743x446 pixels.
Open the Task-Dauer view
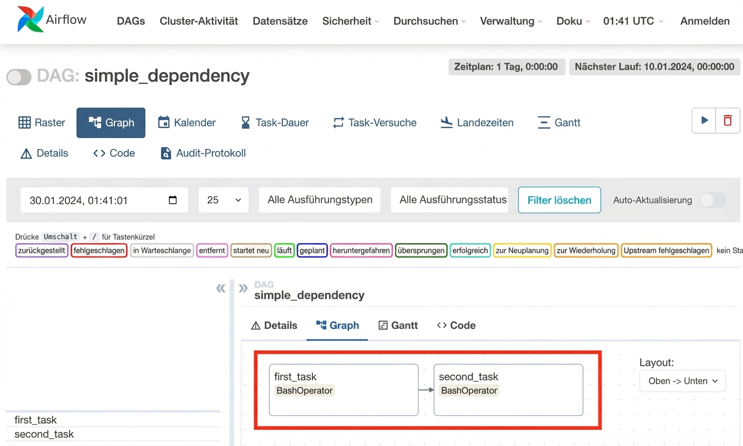click(x=274, y=123)
